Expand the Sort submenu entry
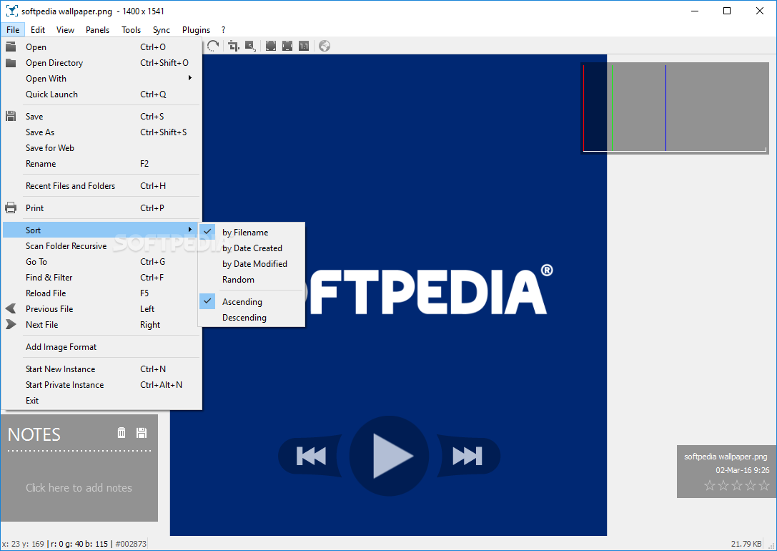Image resolution: width=777 pixels, height=551 pixels. click(x=102, y=230)
